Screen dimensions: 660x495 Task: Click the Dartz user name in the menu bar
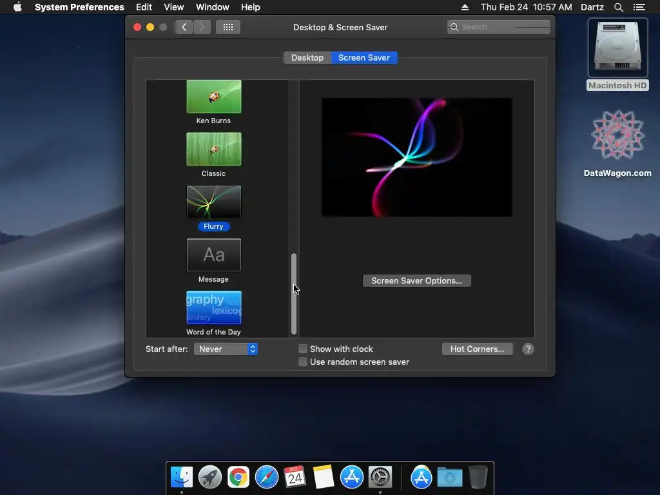(592, 7)
